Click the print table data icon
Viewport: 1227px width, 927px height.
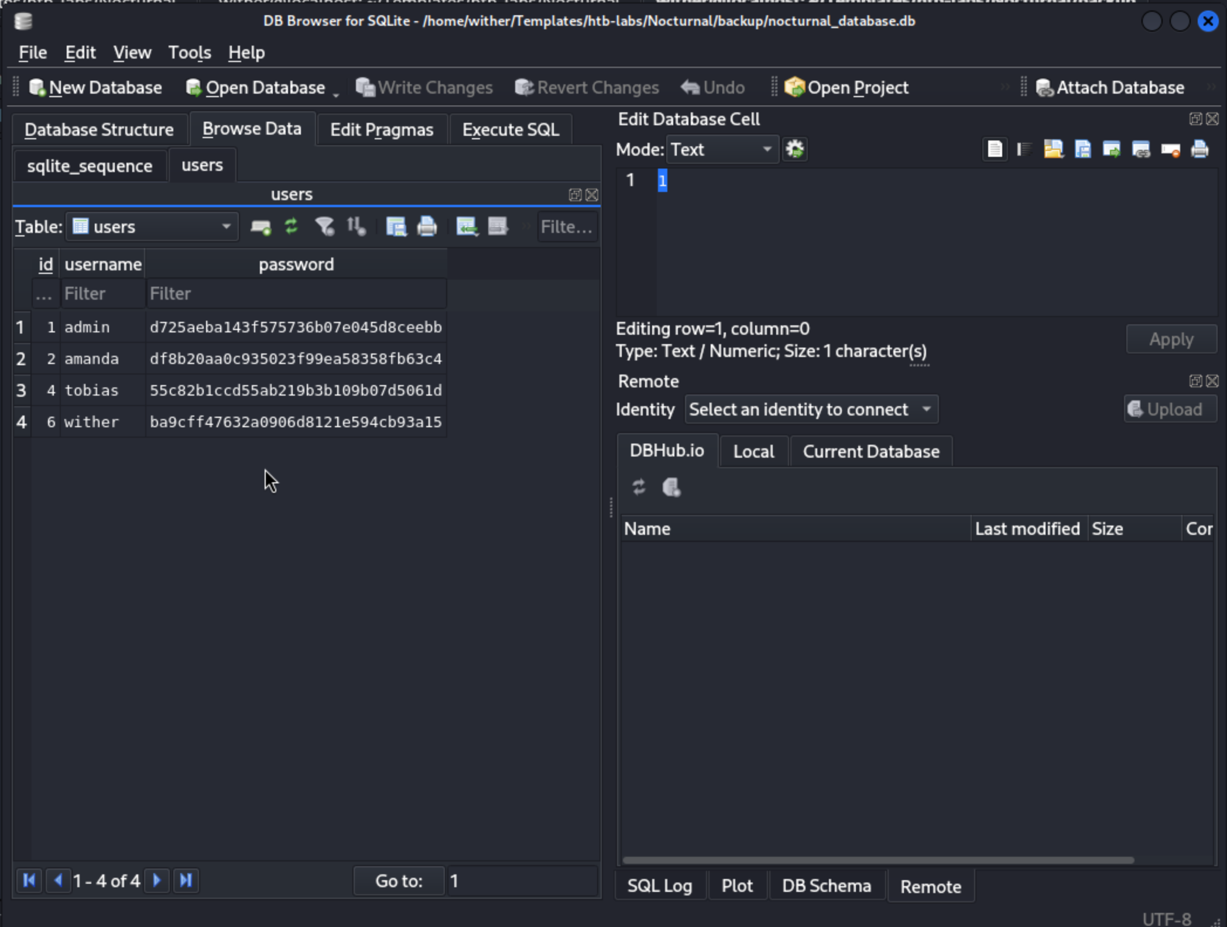click(427, 226)
